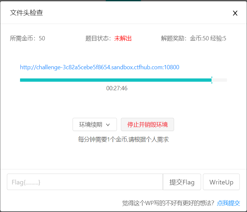Focus the Flag{........} input field
Screen dimensions: 247x212
point(85,182)
